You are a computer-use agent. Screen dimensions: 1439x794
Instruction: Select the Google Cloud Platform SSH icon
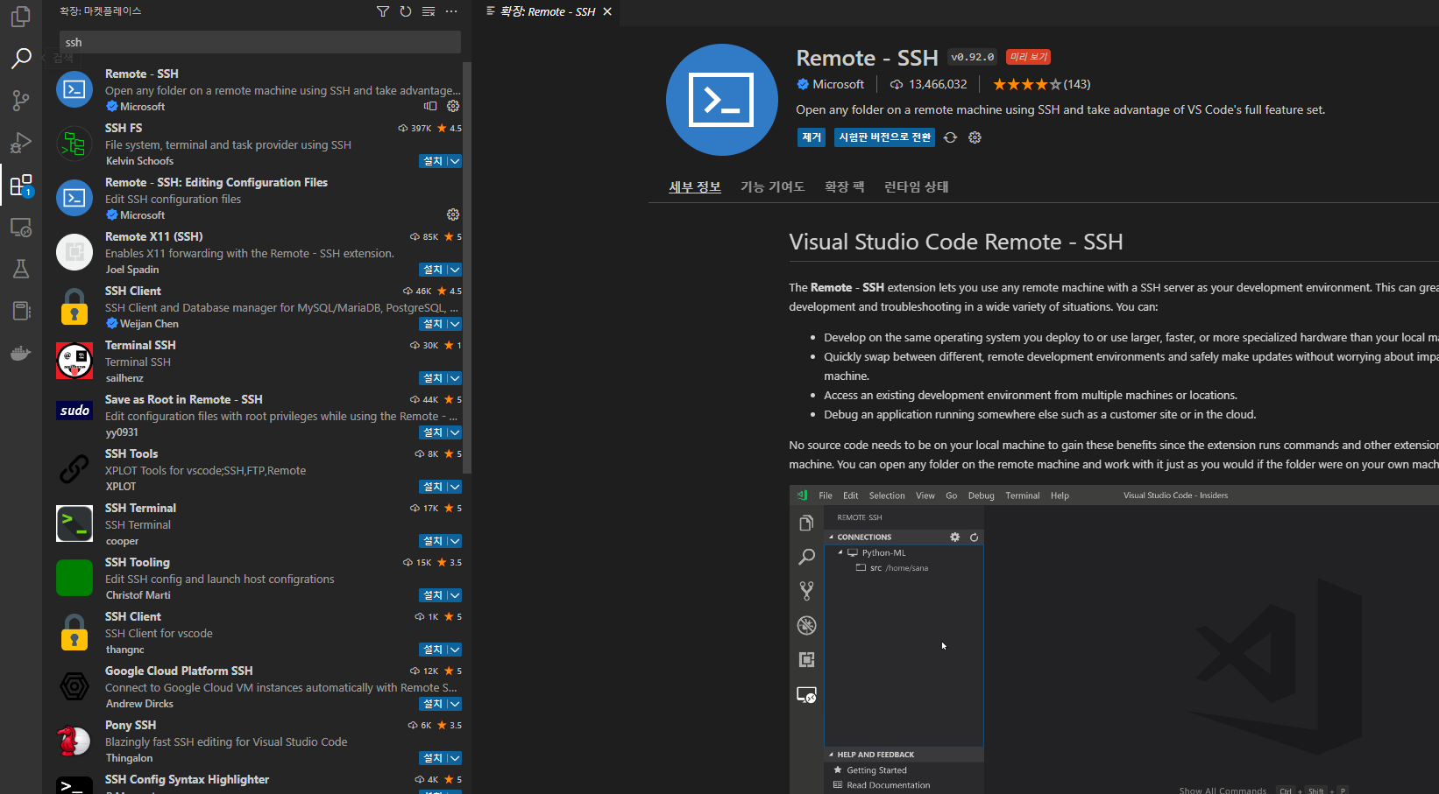point(74,686)
